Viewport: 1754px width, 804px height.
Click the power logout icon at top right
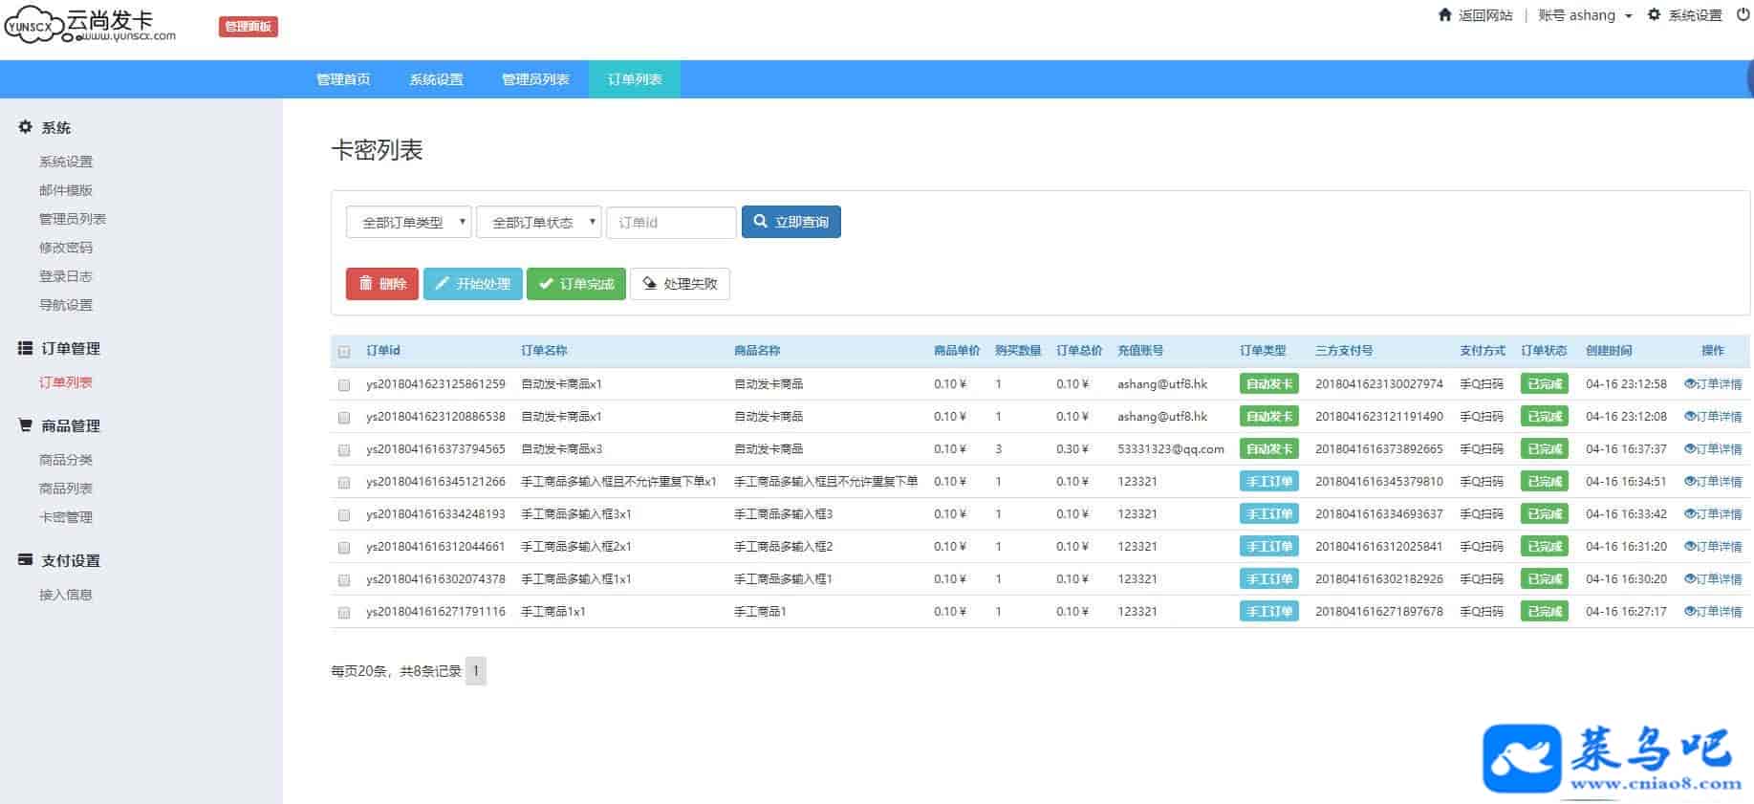(x=1743, y=15)
